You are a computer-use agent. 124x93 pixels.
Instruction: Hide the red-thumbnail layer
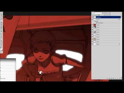coord(92,25)
